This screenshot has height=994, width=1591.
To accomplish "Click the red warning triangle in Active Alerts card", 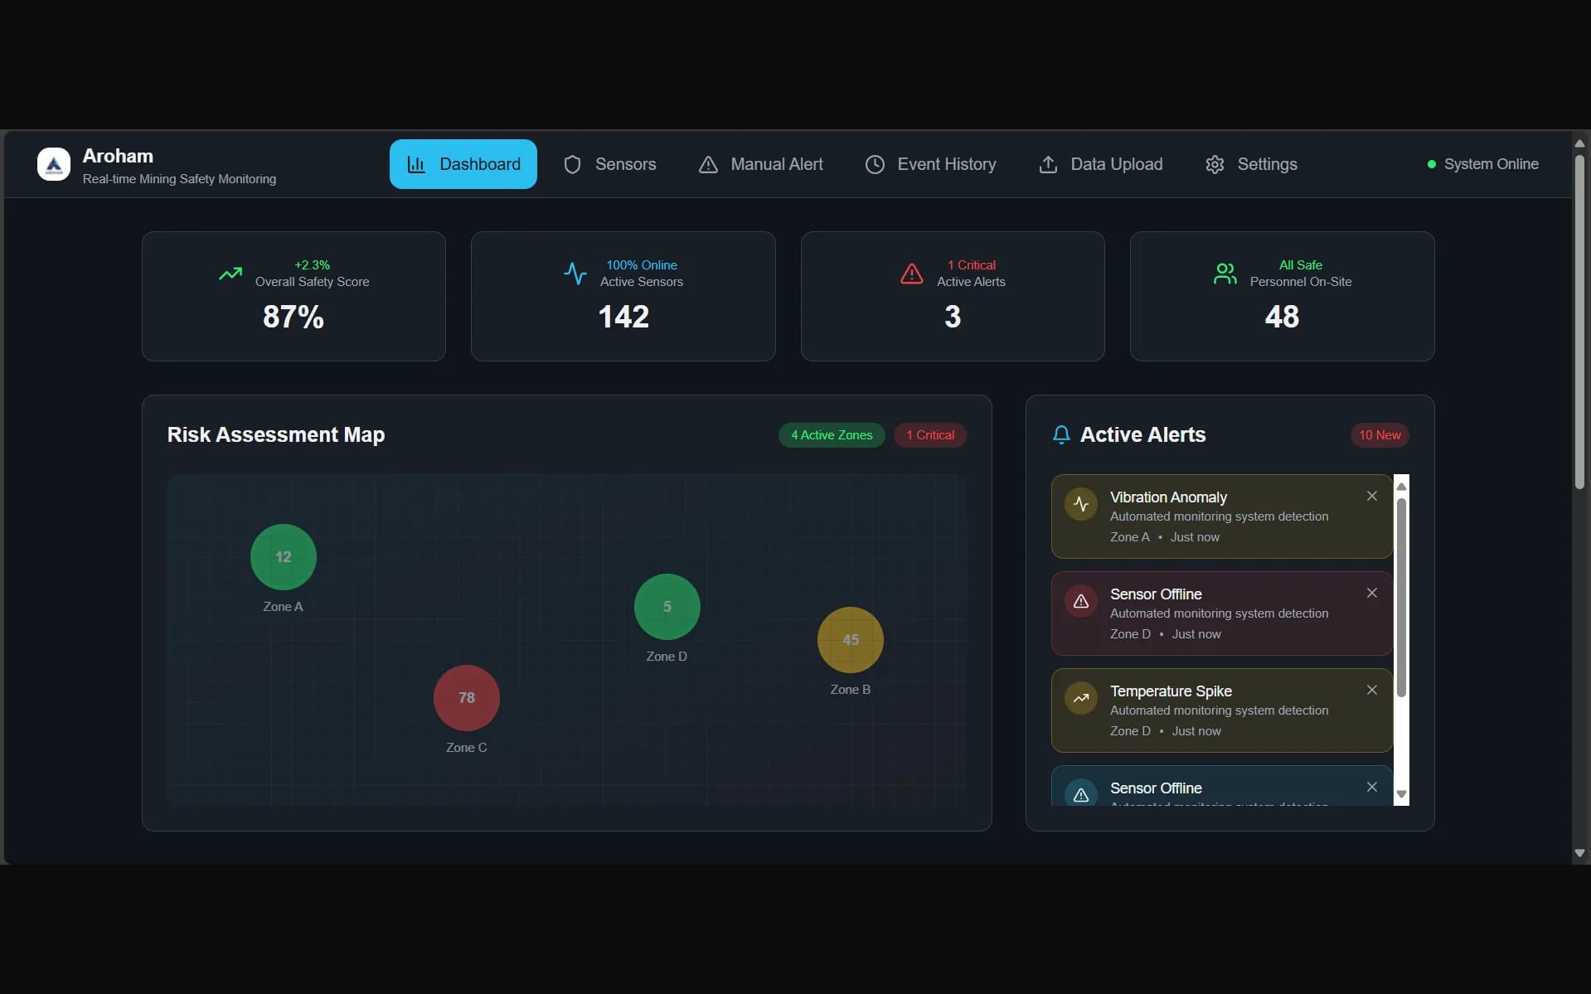I will [912, 274].
